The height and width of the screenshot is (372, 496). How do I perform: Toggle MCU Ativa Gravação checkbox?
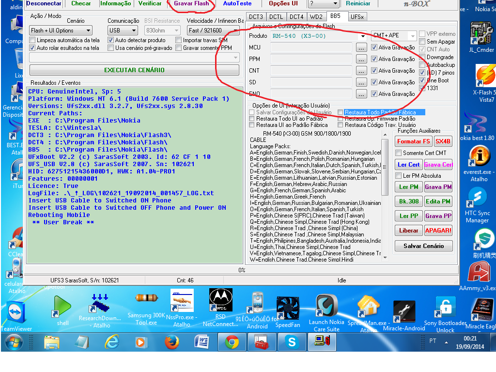pos(374,47)
